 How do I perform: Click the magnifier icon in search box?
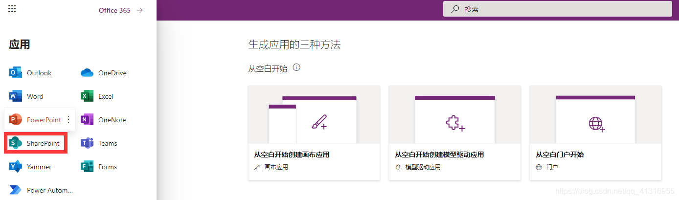pyautogui.click(x=455, y=9)
